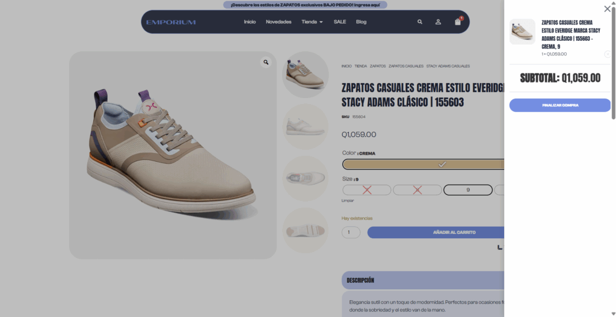Screen dimensions: 616x317
Task: Open the DESCRIPCIÓN tab
Action: (x=423, y=280)
